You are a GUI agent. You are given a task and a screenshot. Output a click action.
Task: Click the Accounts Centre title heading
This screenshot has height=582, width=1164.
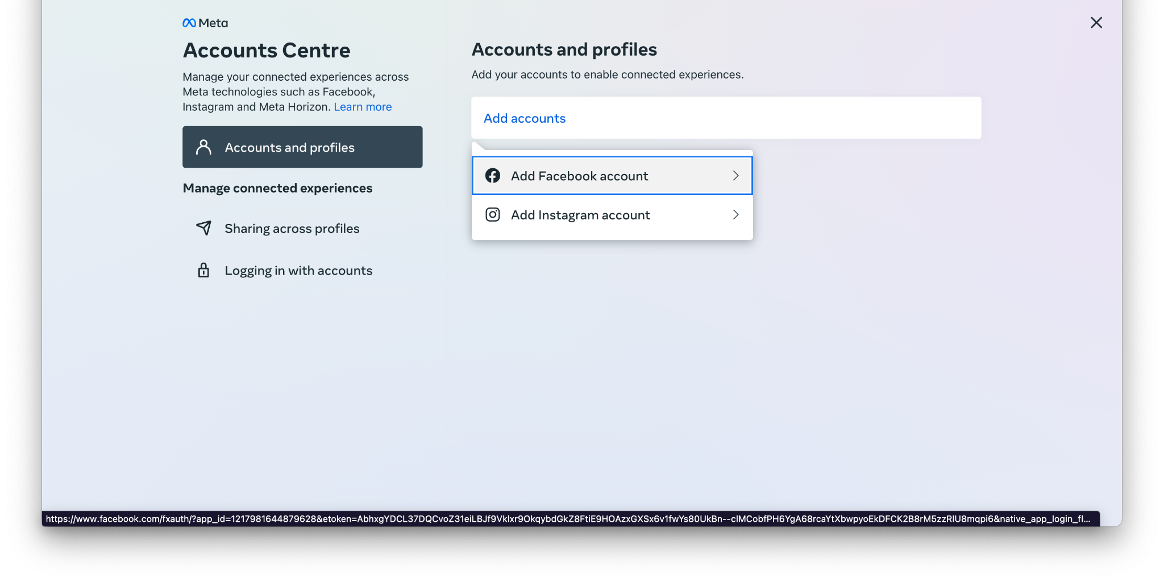pyautogui.click(x=267, y=51)
